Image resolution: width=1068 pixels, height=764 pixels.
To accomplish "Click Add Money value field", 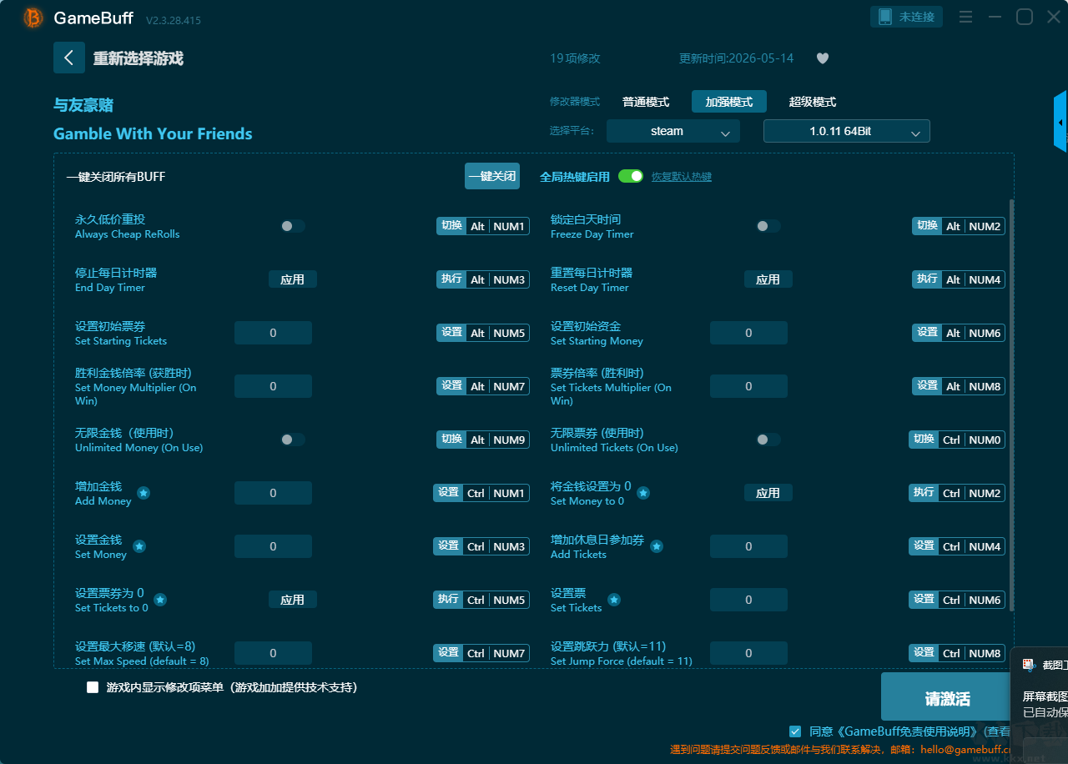I will pos(273,493).
